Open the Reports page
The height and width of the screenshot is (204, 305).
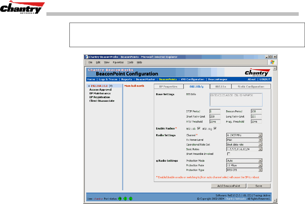click(127, 79)
